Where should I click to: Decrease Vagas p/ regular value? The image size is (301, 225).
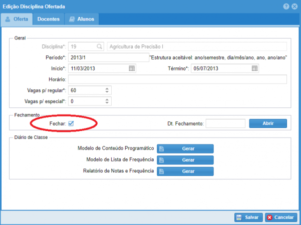click(107, 92)
